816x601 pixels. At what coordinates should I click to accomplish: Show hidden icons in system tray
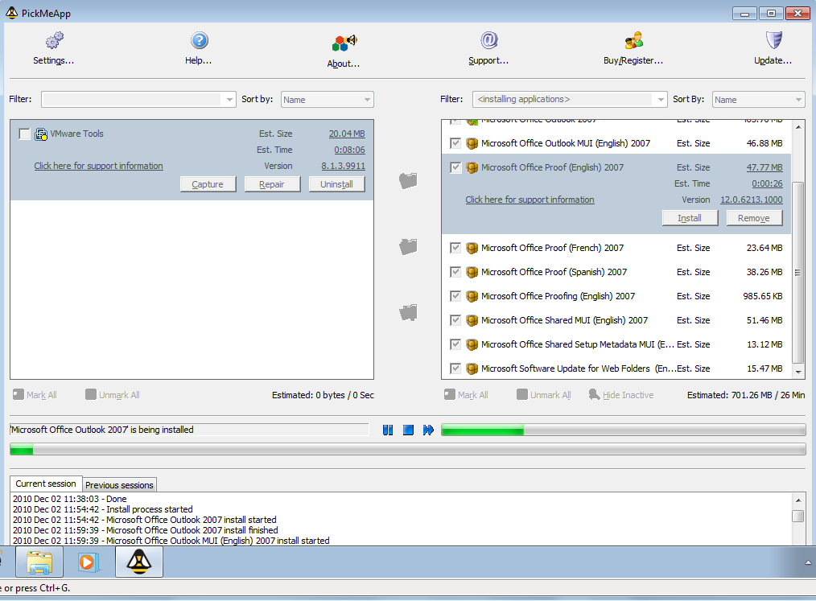tap(808, 562)
